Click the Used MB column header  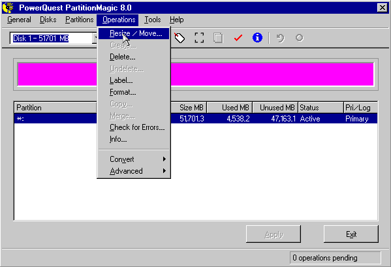click(x=229, y=108)
